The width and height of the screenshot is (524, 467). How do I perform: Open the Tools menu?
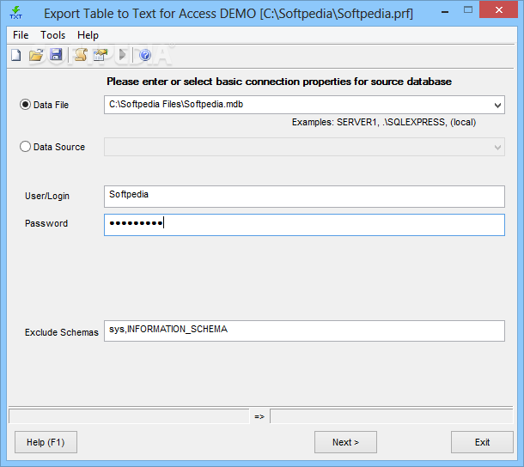pyautogui.click(x=52, y=35)
